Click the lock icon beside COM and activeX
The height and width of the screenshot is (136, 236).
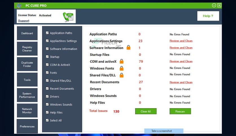(121, 61)
